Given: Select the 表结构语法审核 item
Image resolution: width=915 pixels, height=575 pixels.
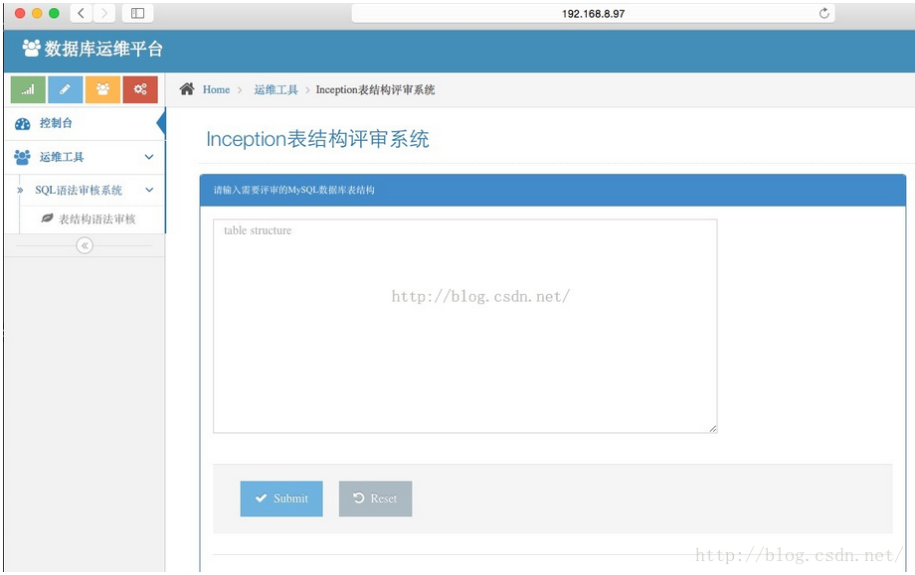Looking at the screenshot, I should click(92, 219).
